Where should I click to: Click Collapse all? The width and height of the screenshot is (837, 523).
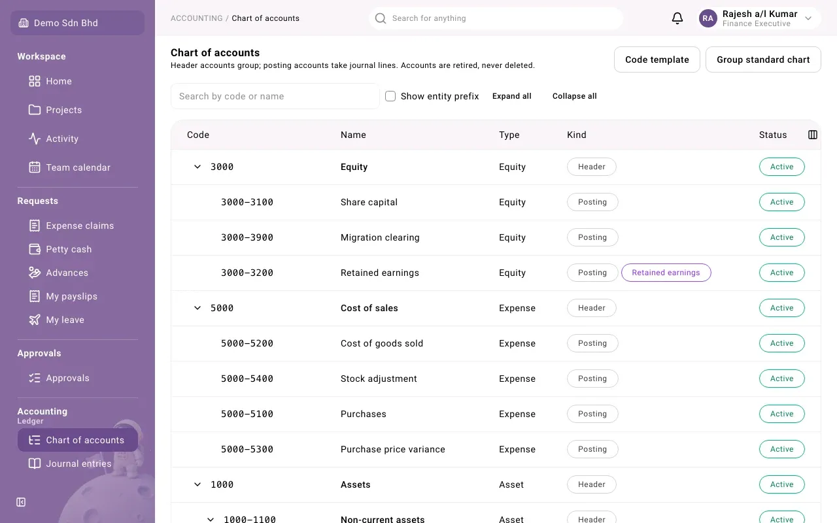click(575, 96)
